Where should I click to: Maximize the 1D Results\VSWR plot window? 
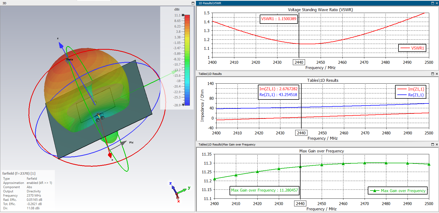pos(433,3)
